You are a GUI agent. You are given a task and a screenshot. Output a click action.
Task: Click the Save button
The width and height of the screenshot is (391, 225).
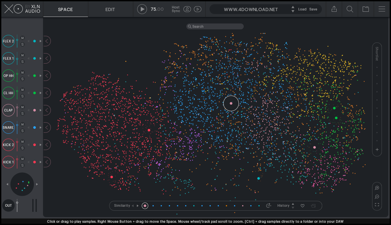(x=313, y=9)
